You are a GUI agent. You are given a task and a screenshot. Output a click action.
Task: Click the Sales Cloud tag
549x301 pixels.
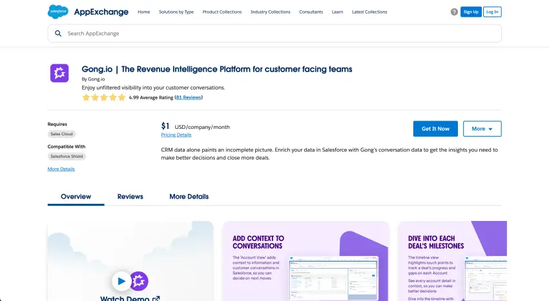pos(61,134)
